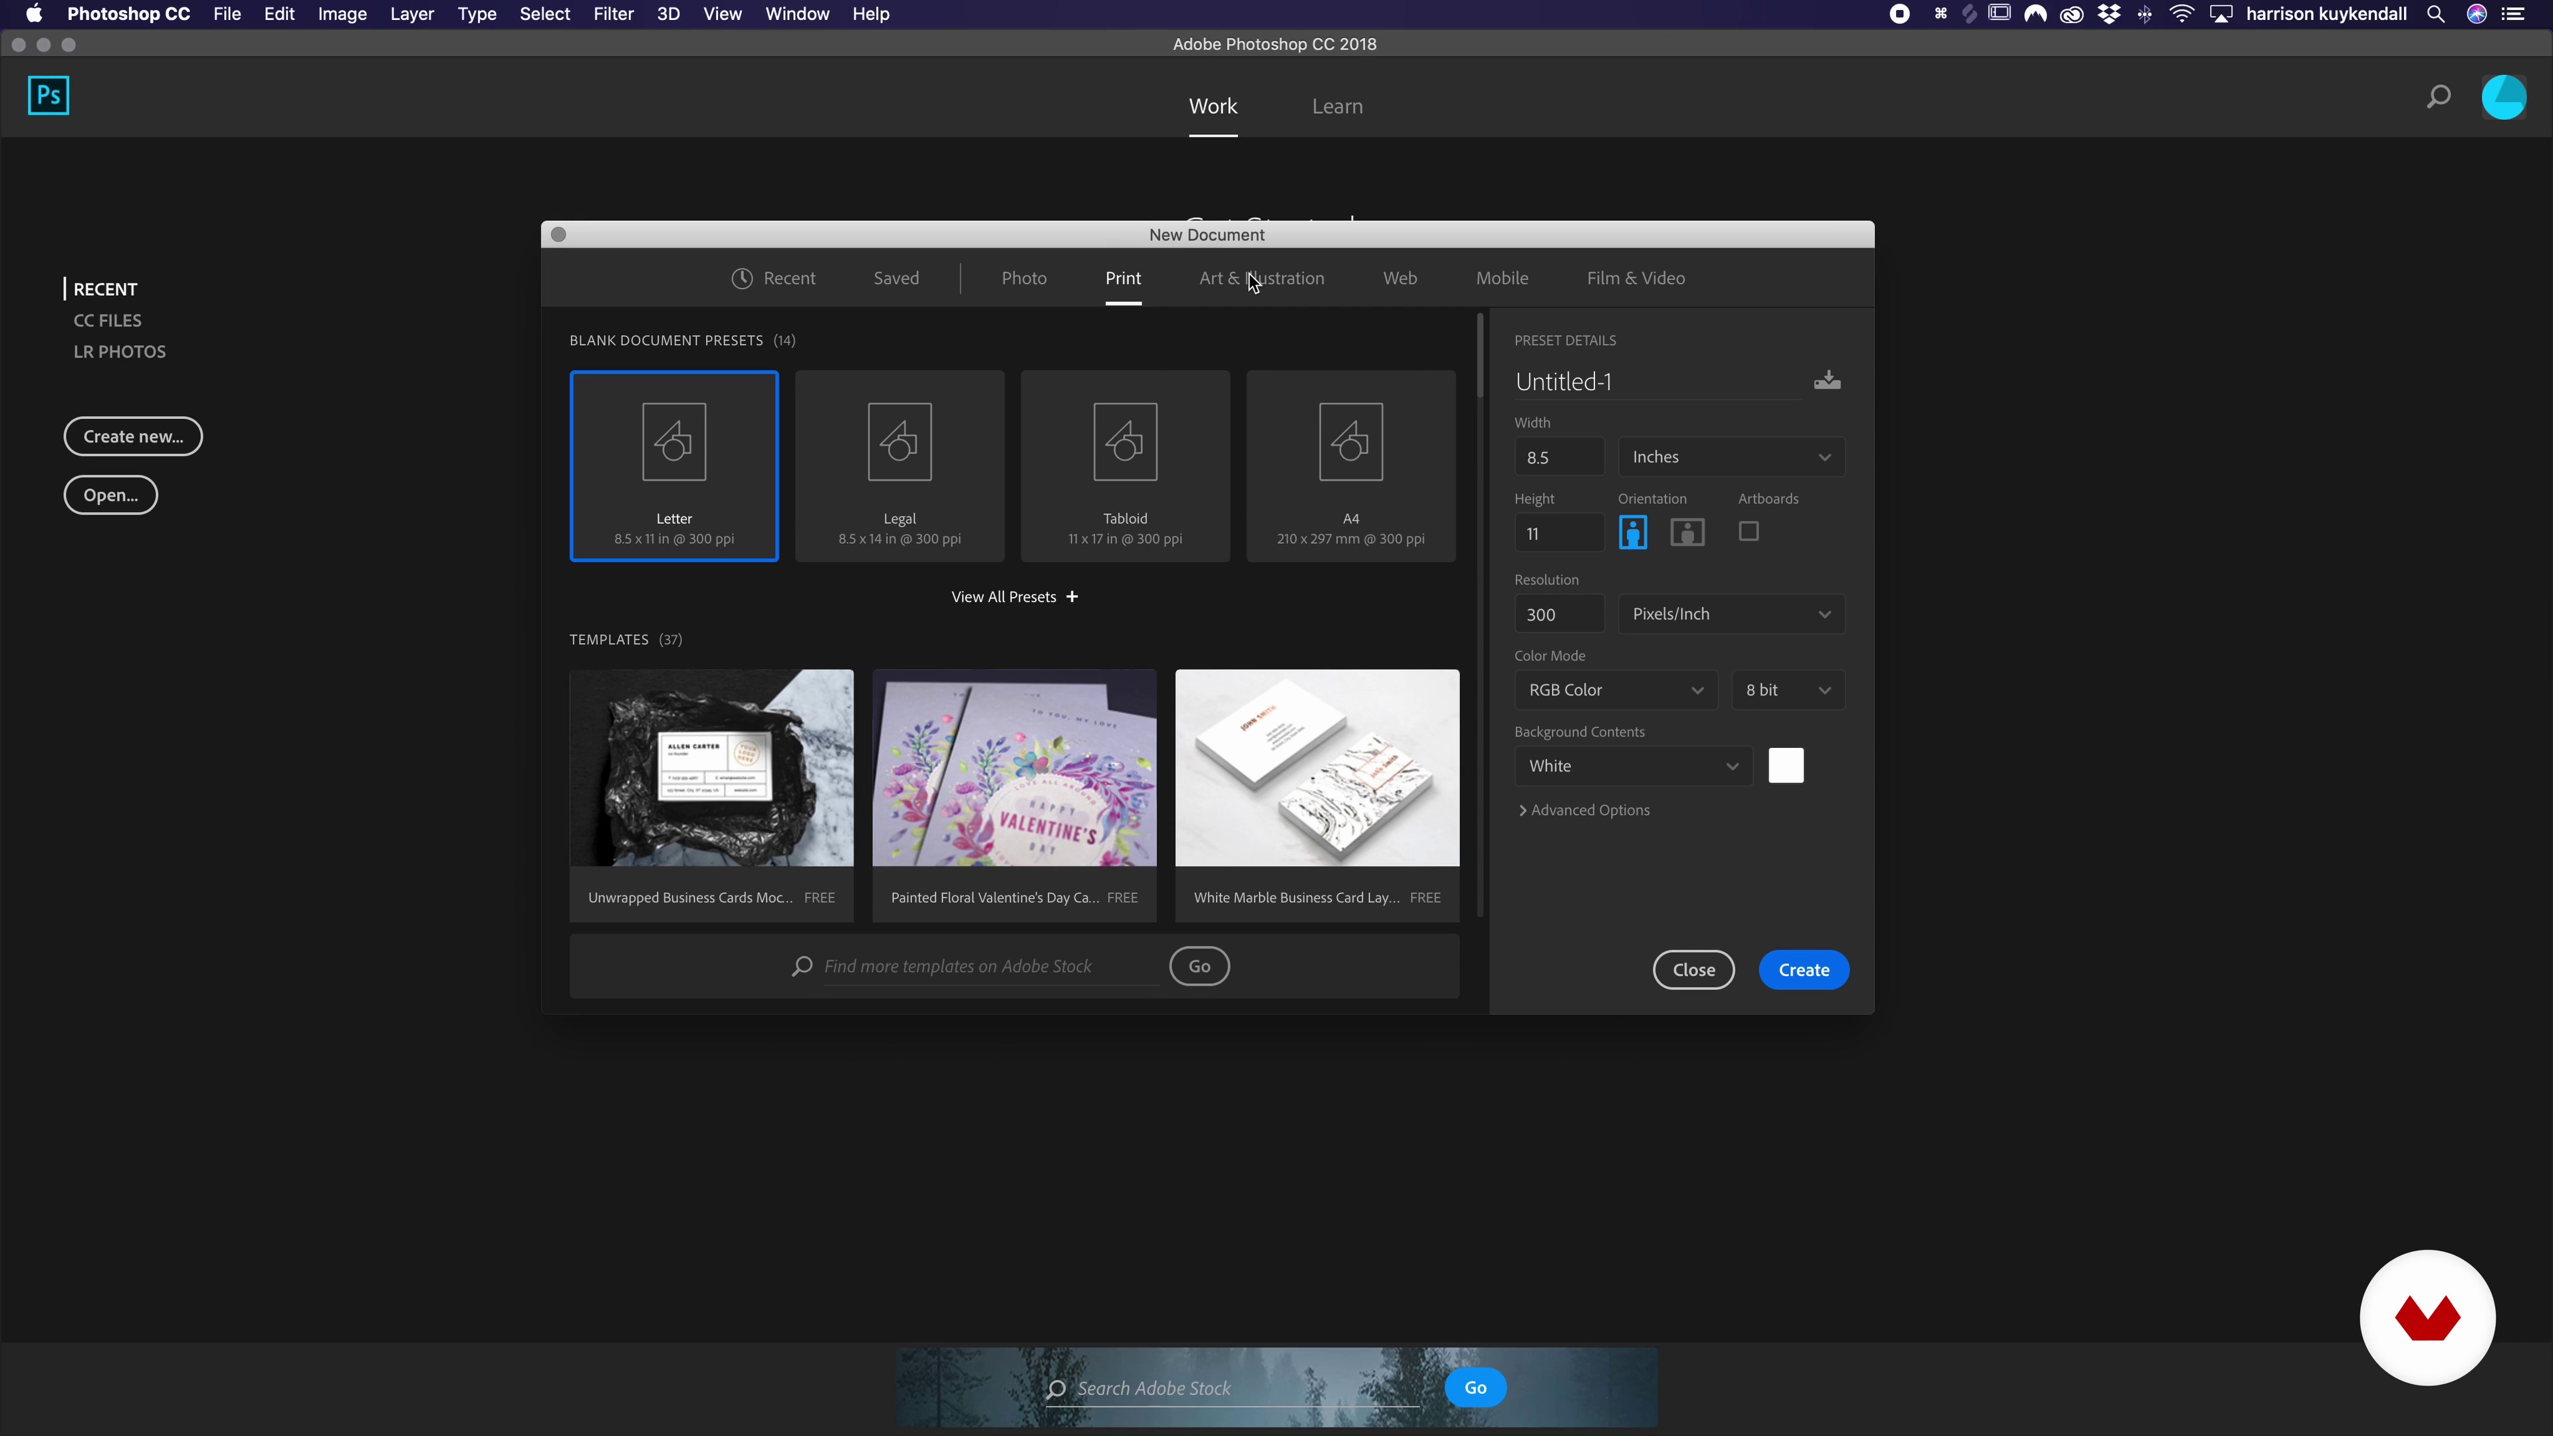
Task: Open the Inches unit dropdown
Action: pyautogui.click(x=1731, y=457)
